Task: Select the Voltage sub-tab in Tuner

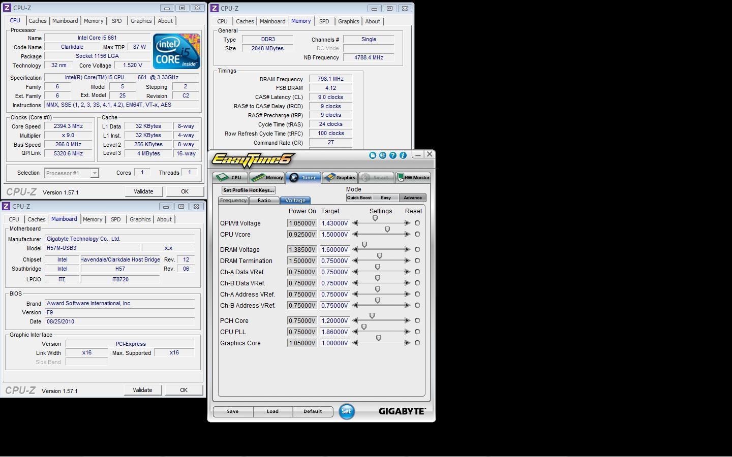Action: pyautogui.click(x=295, y=200)
